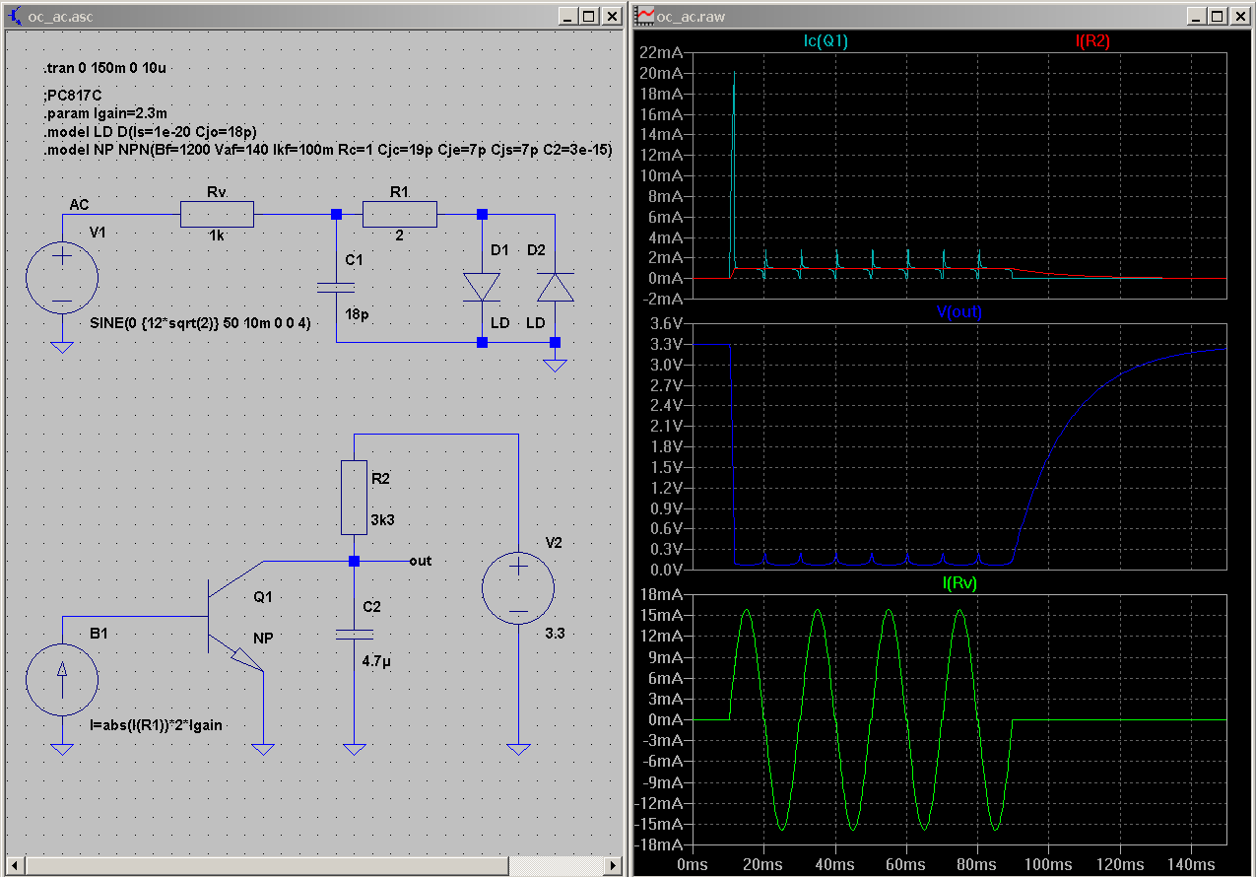Click the 100ms time axis label

(1049, 864)
